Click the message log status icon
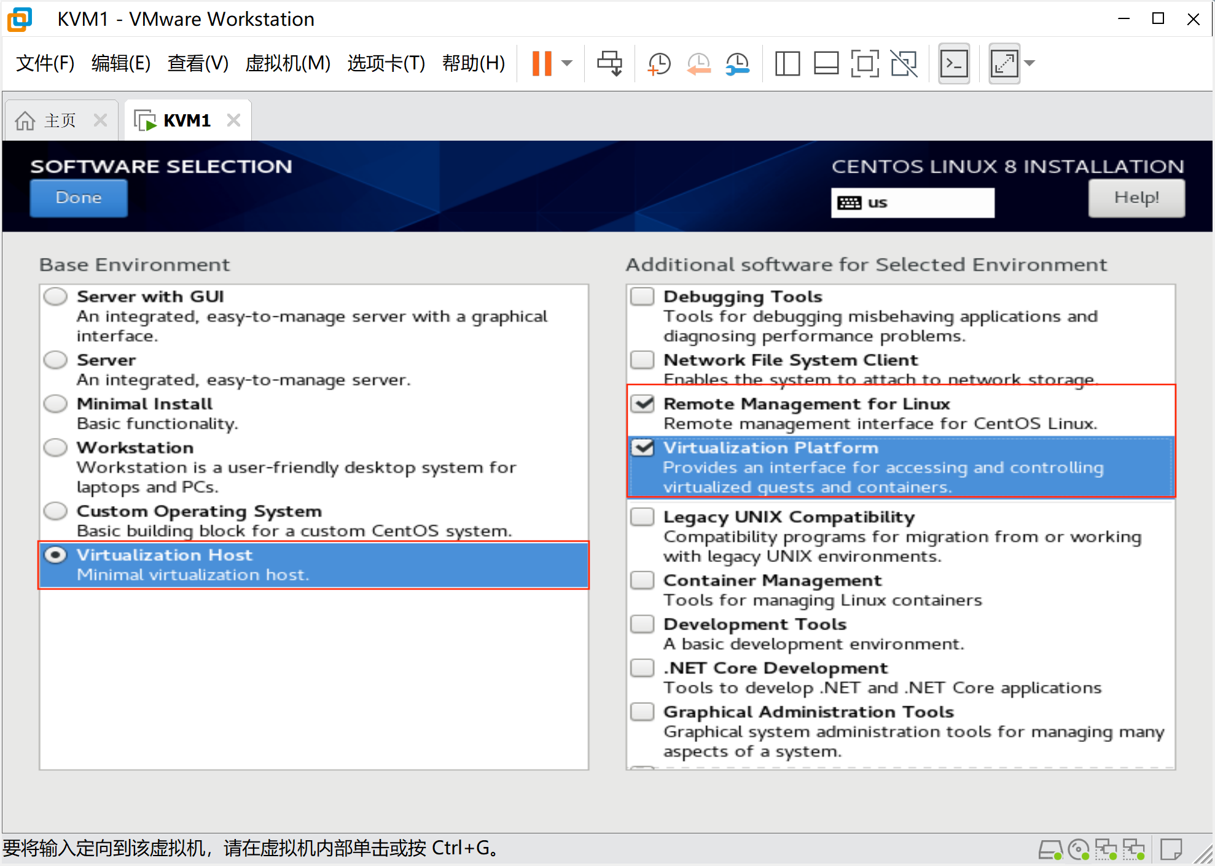 [1171, 850]
